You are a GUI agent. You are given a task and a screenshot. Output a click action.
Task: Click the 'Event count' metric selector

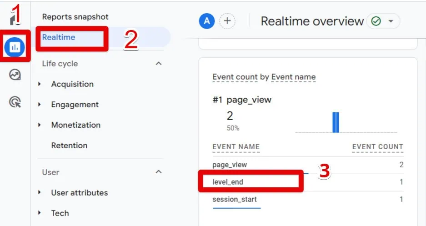pyautogui.click(x=235, y=77)
